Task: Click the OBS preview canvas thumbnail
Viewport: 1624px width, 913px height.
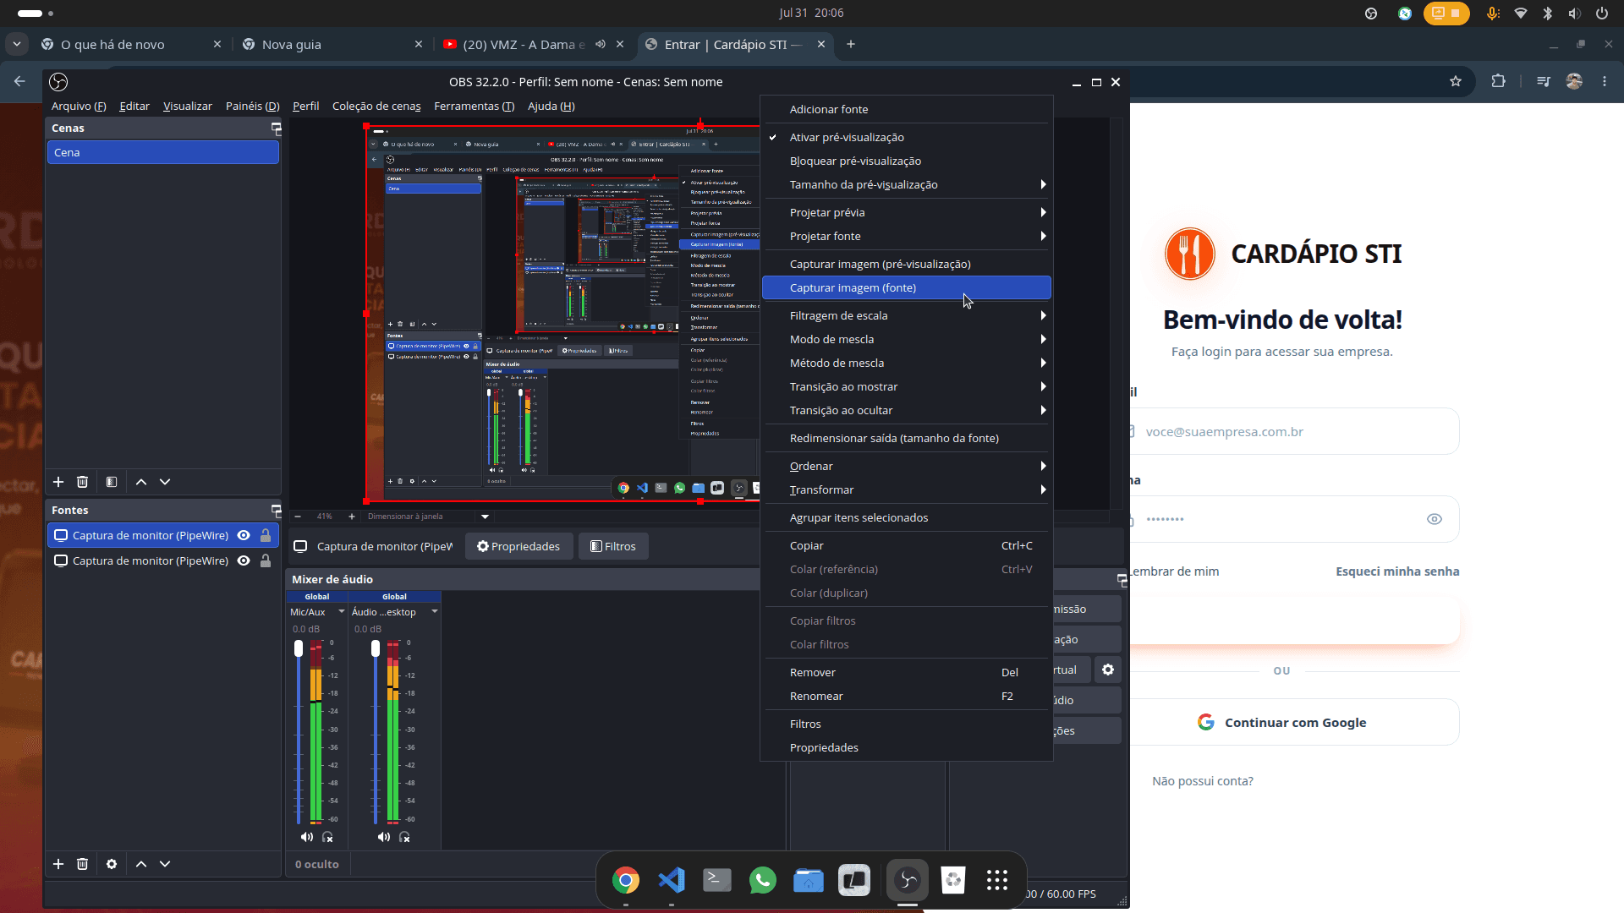Action: 563,314
